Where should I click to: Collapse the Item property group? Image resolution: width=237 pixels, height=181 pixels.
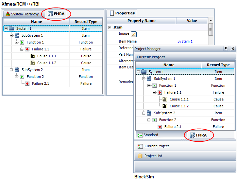tap(110, 27)
